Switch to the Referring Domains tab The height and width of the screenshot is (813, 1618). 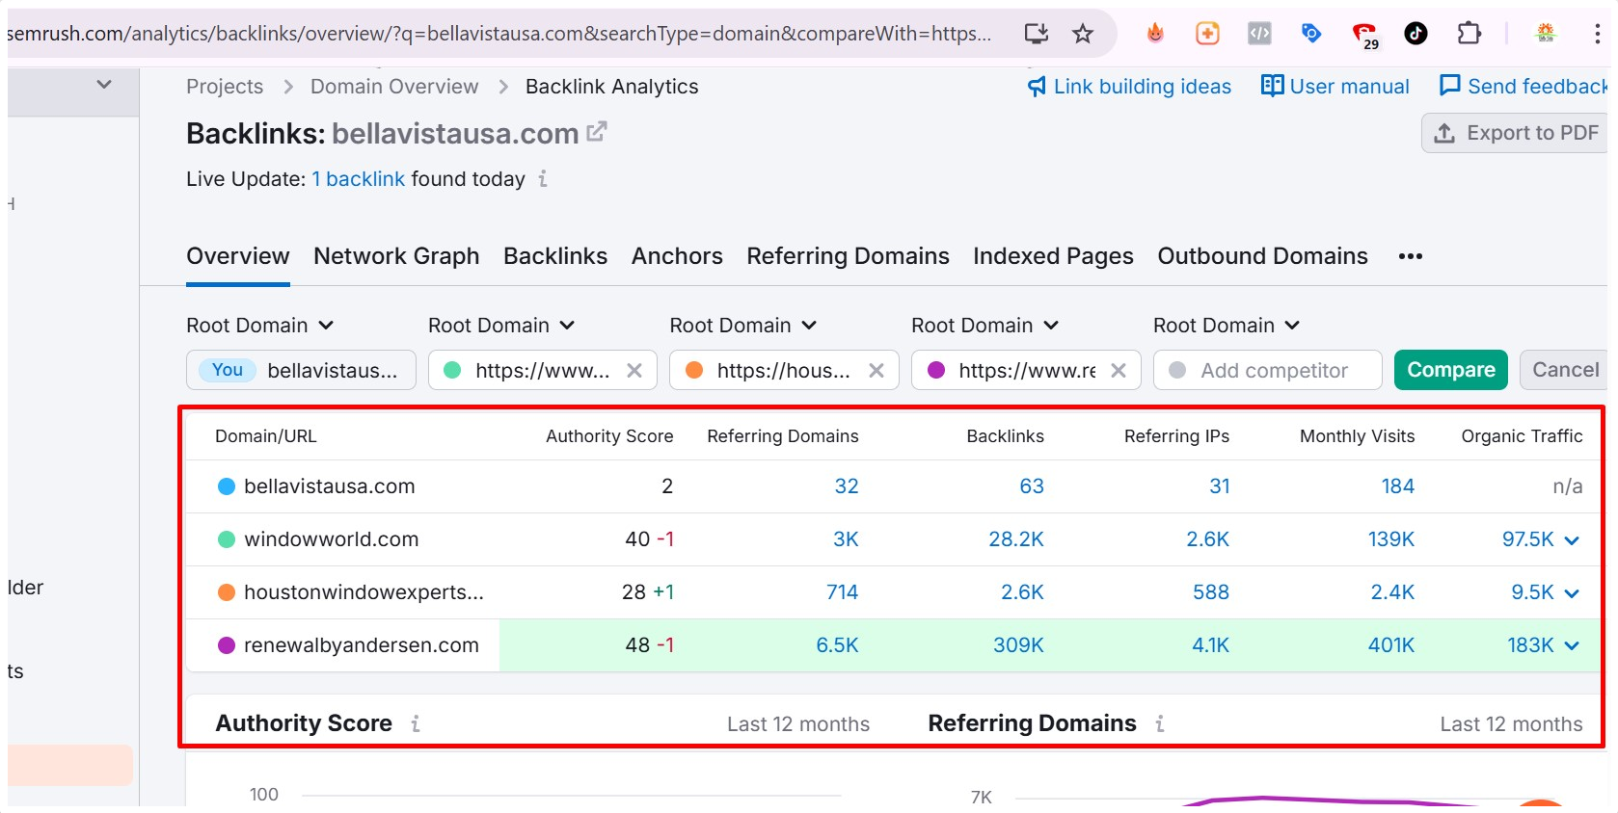coord(848,256)
